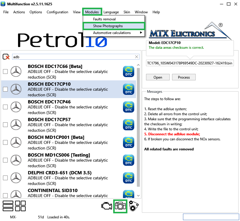Screen dimensions: 240x221
Task: Click the camera Show Photographs icon
Action: click(120, 206)
